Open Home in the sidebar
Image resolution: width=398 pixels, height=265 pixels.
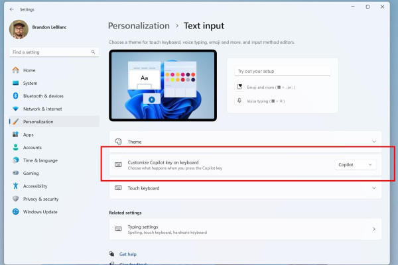pos(54,70)
